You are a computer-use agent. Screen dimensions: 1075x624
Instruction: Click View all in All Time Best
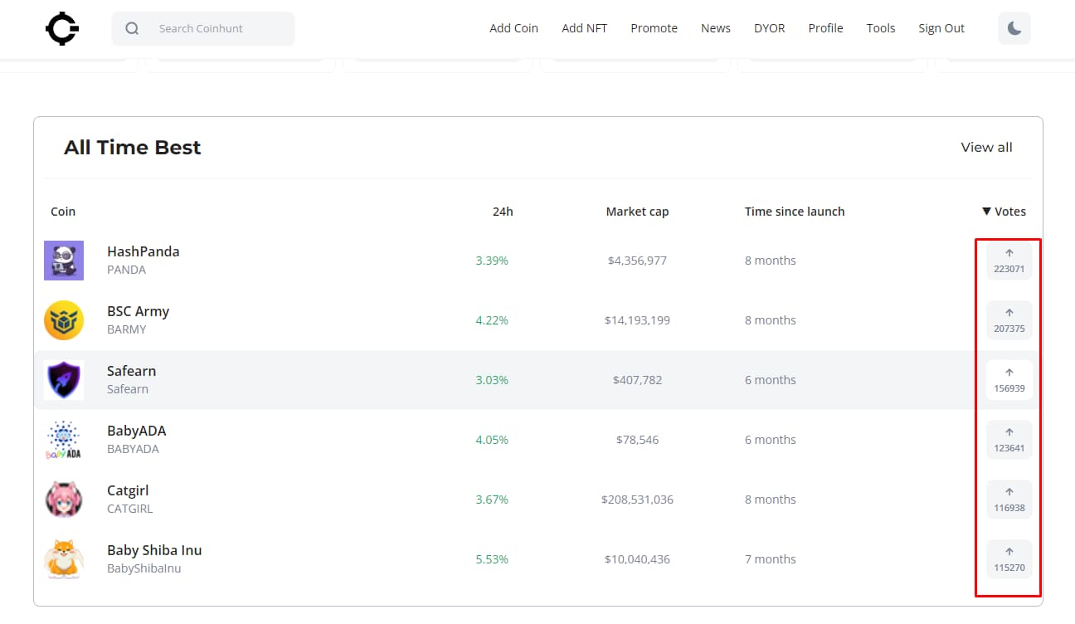[x=986, y=148]
